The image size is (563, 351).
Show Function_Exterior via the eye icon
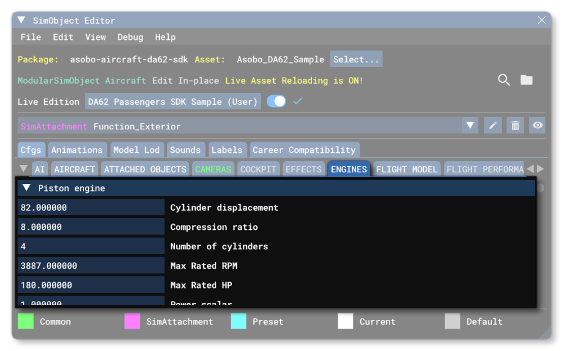537,125
